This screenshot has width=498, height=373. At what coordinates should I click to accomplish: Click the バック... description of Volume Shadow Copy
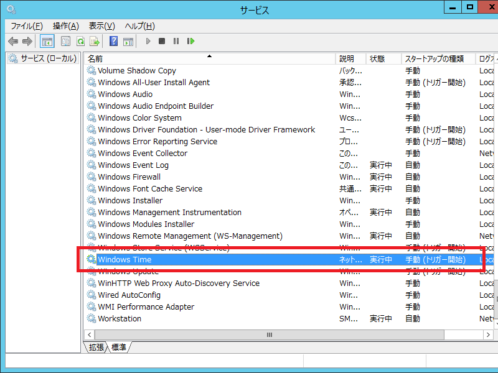point(350,70)
